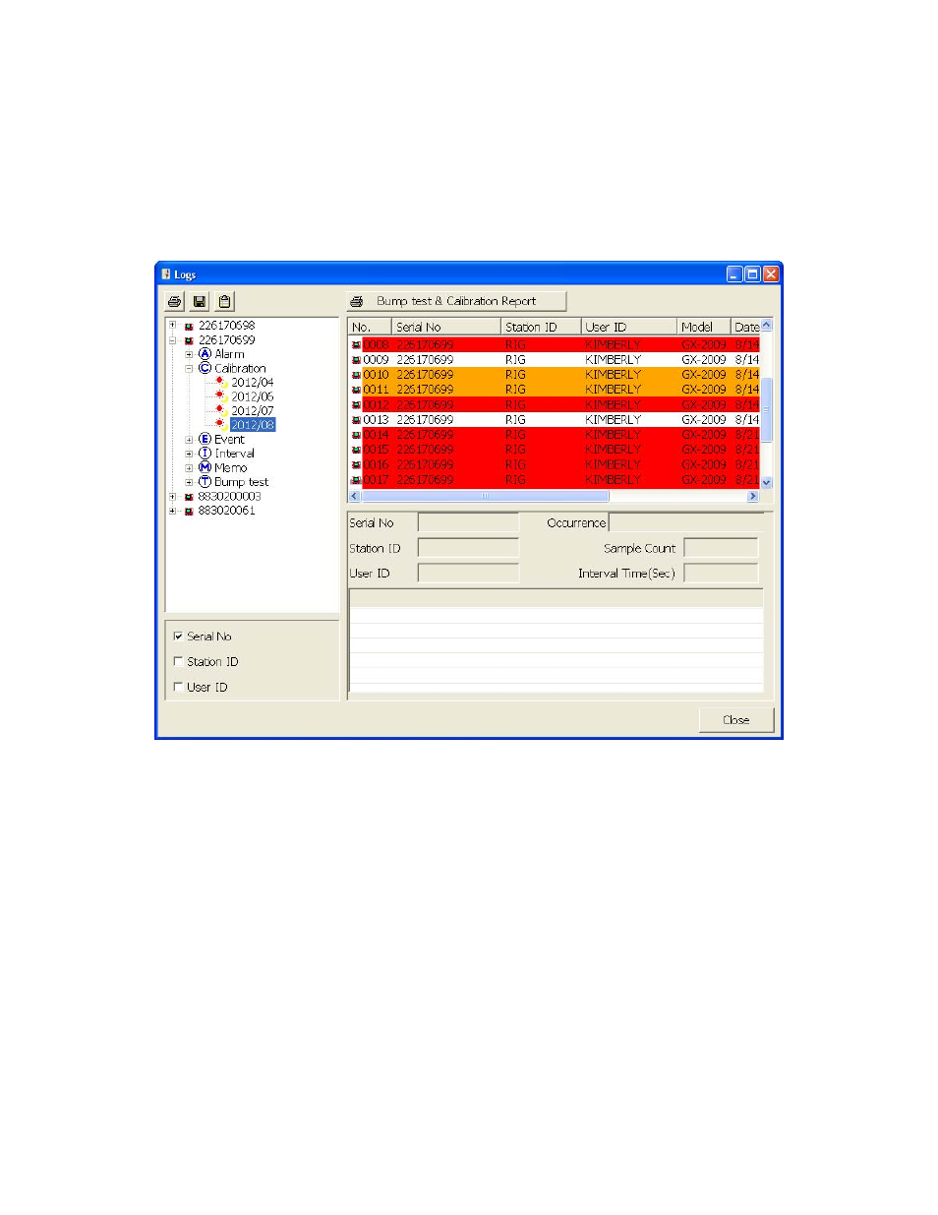Viewport: 938px width, 1215px height.
Task: Select the Calibration 'C' circle icon
Action: coord(205,368)
